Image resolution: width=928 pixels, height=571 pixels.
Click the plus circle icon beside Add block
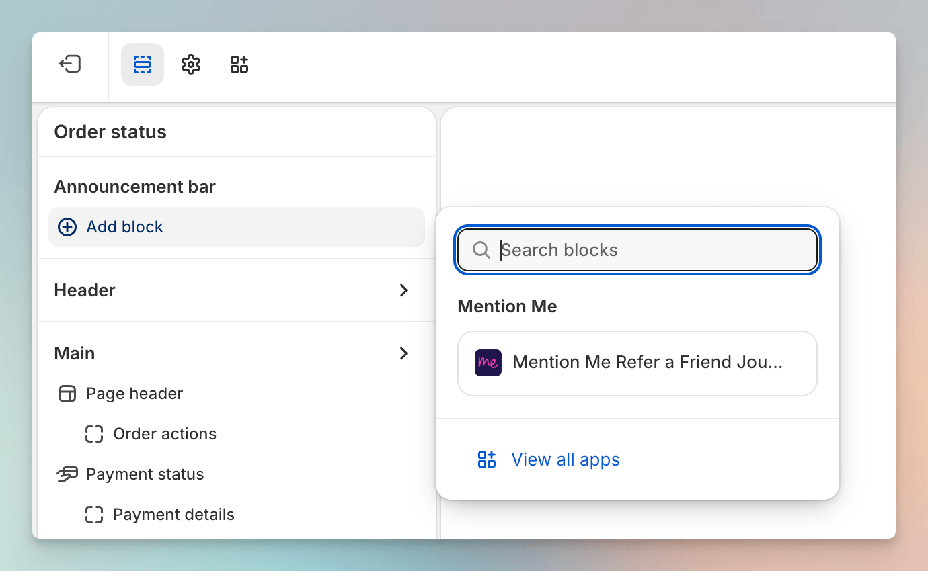pyautogui.click(x=67, y=227)
